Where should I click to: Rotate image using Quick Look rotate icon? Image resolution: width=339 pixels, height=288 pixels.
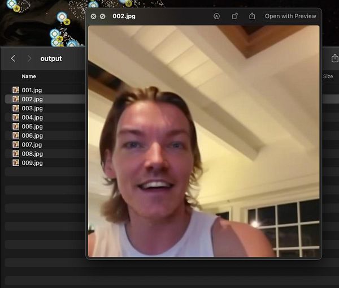click(x=234, y=16)
